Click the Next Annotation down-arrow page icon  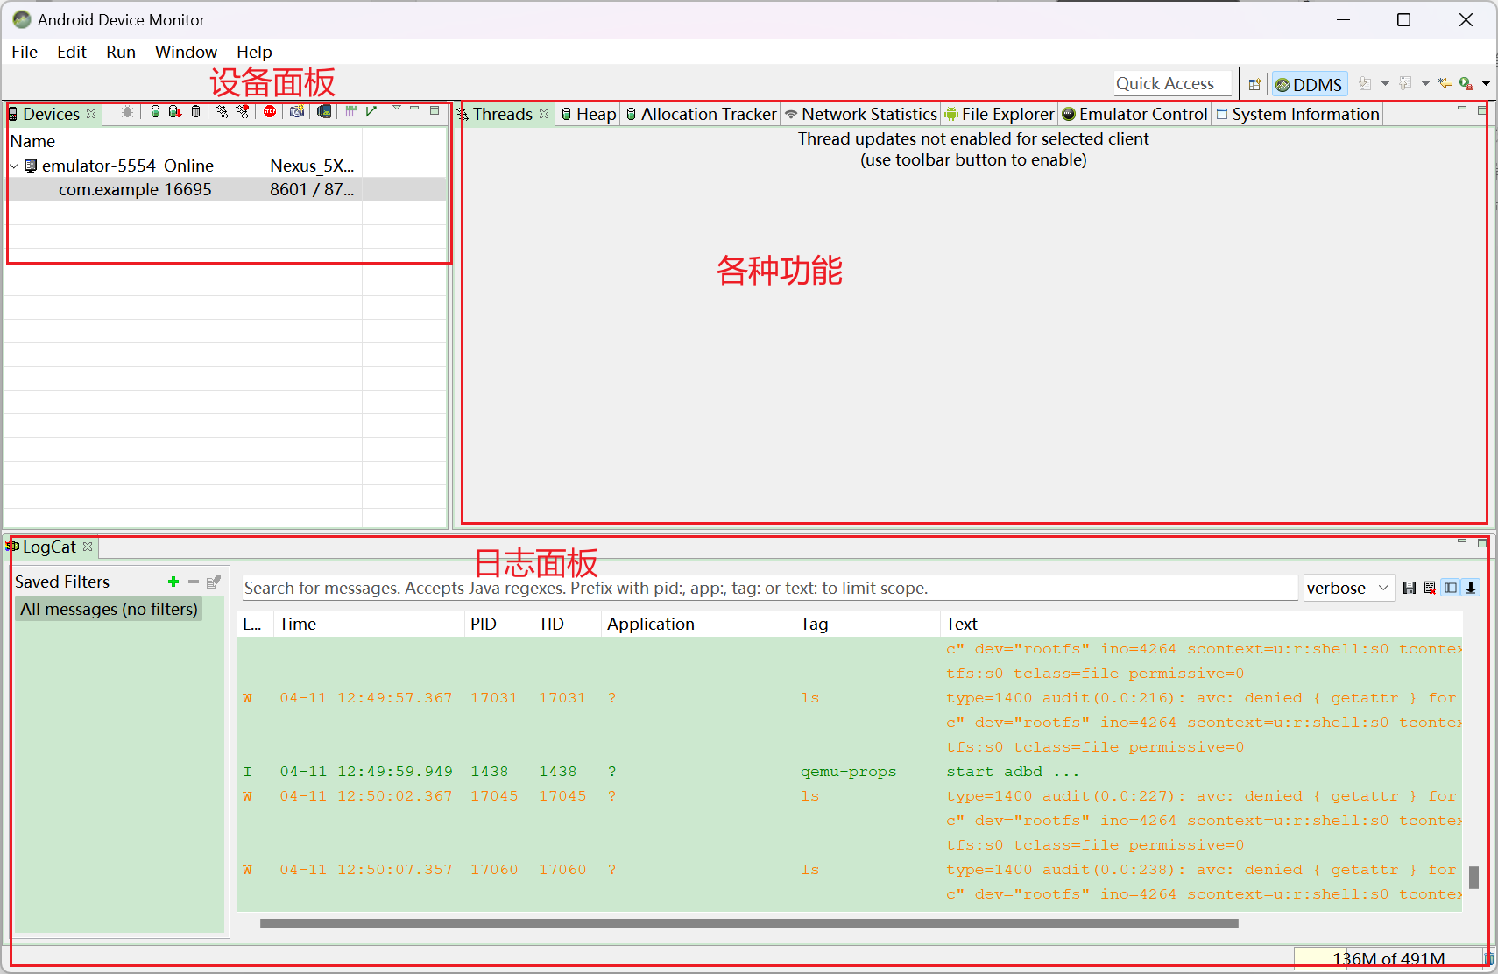pyautogui.click(x=1365, y=84)
